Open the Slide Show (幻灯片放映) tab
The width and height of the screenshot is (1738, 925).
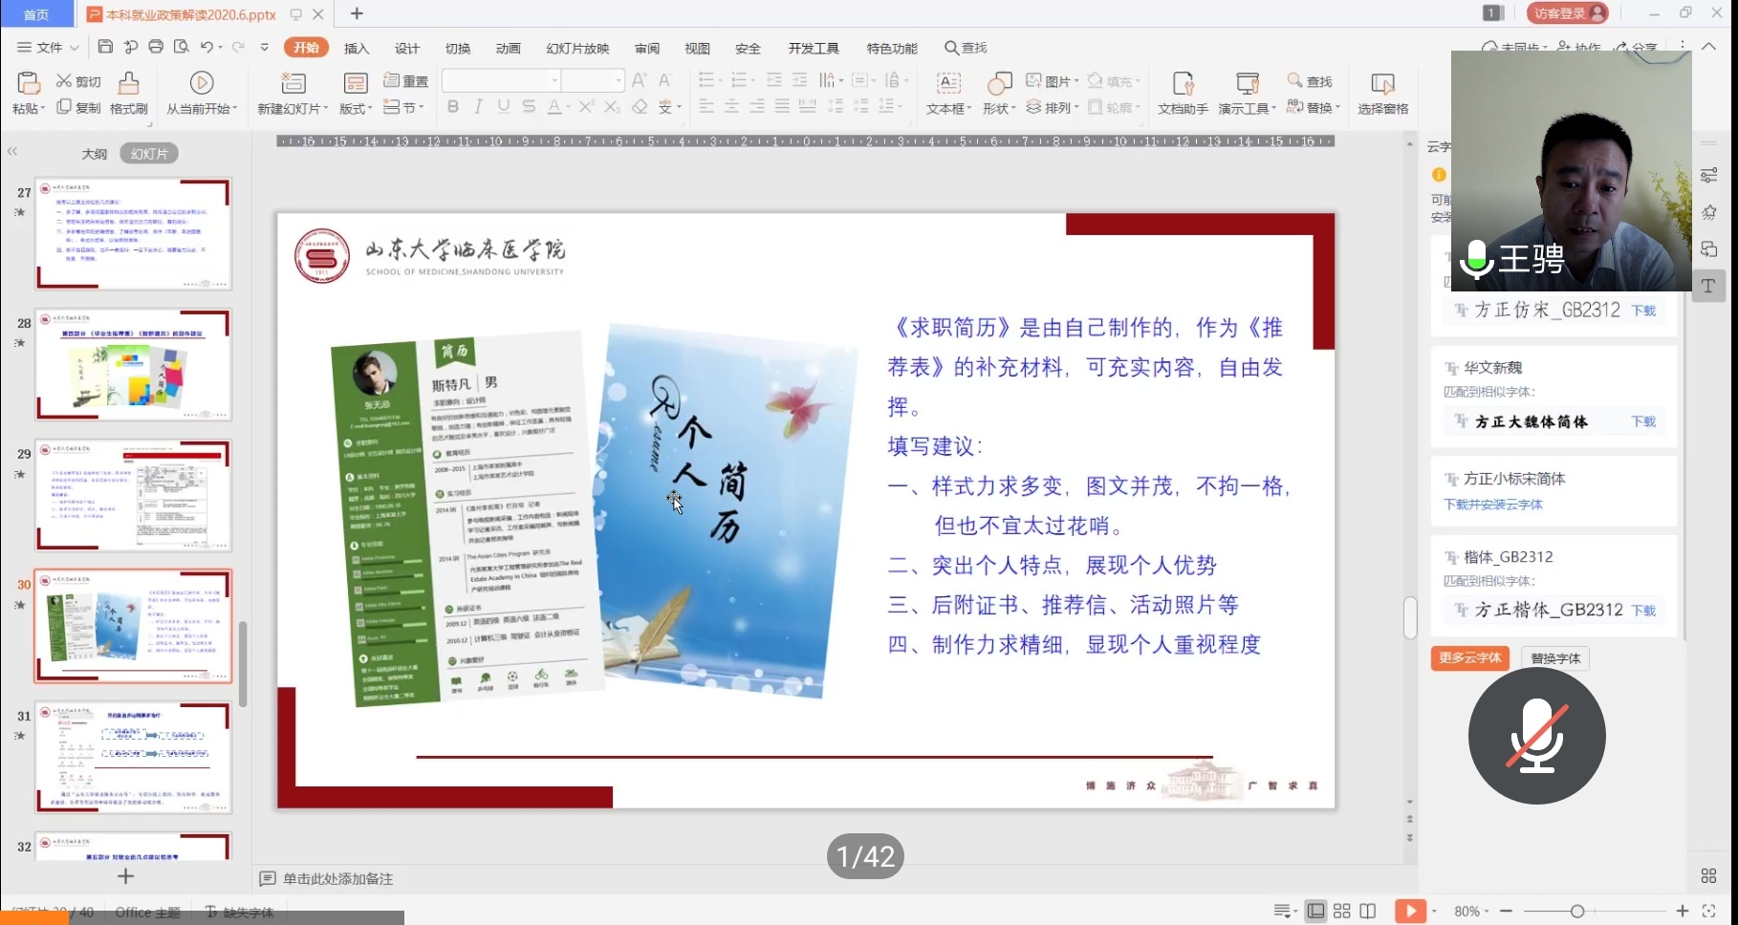[x=577, y=48]
